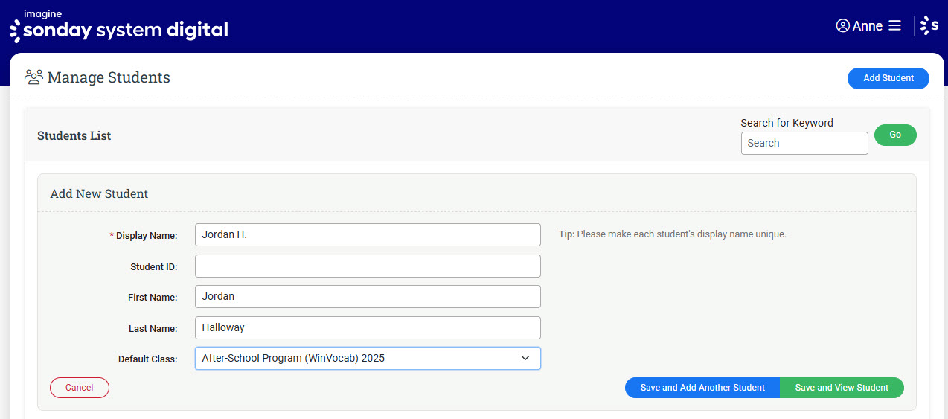The width and height of the screenshot is (948, 419).
Task: Click the Last Name field containing Halloway
Action: click(368, 327)
